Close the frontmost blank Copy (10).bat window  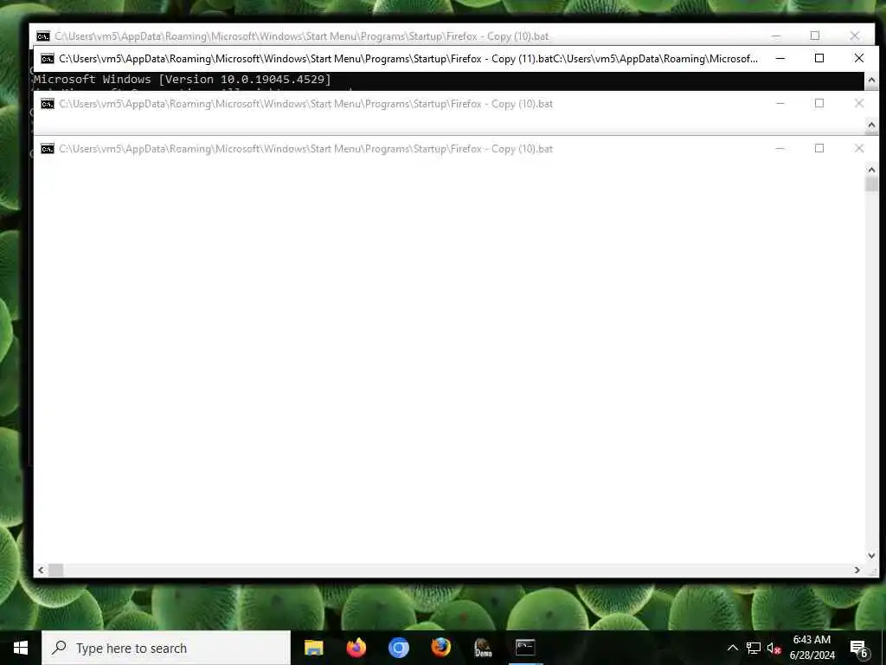pos(859,148)
